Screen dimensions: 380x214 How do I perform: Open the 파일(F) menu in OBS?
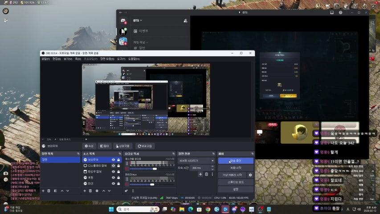pos(45,59)
